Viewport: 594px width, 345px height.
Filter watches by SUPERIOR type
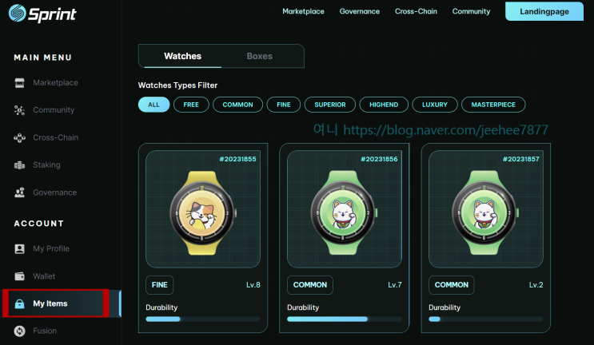330,105
